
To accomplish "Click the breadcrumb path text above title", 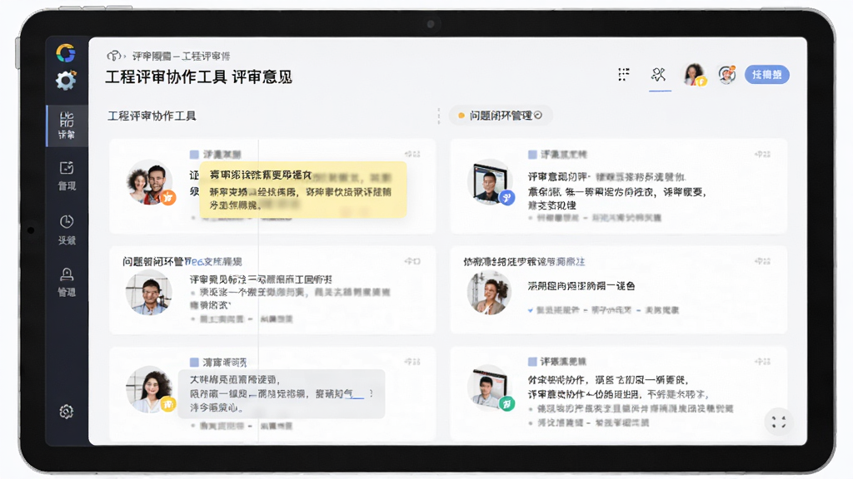I will (181, 56).
